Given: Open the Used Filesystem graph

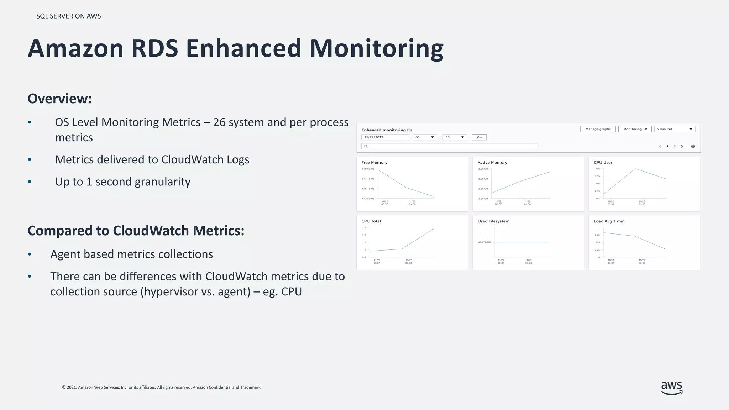Looking at the screenshot, I should [x=528, y=242].
